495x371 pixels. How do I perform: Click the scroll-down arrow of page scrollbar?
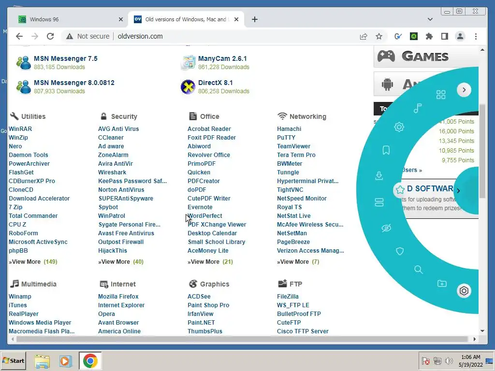[x=482, y=331]
